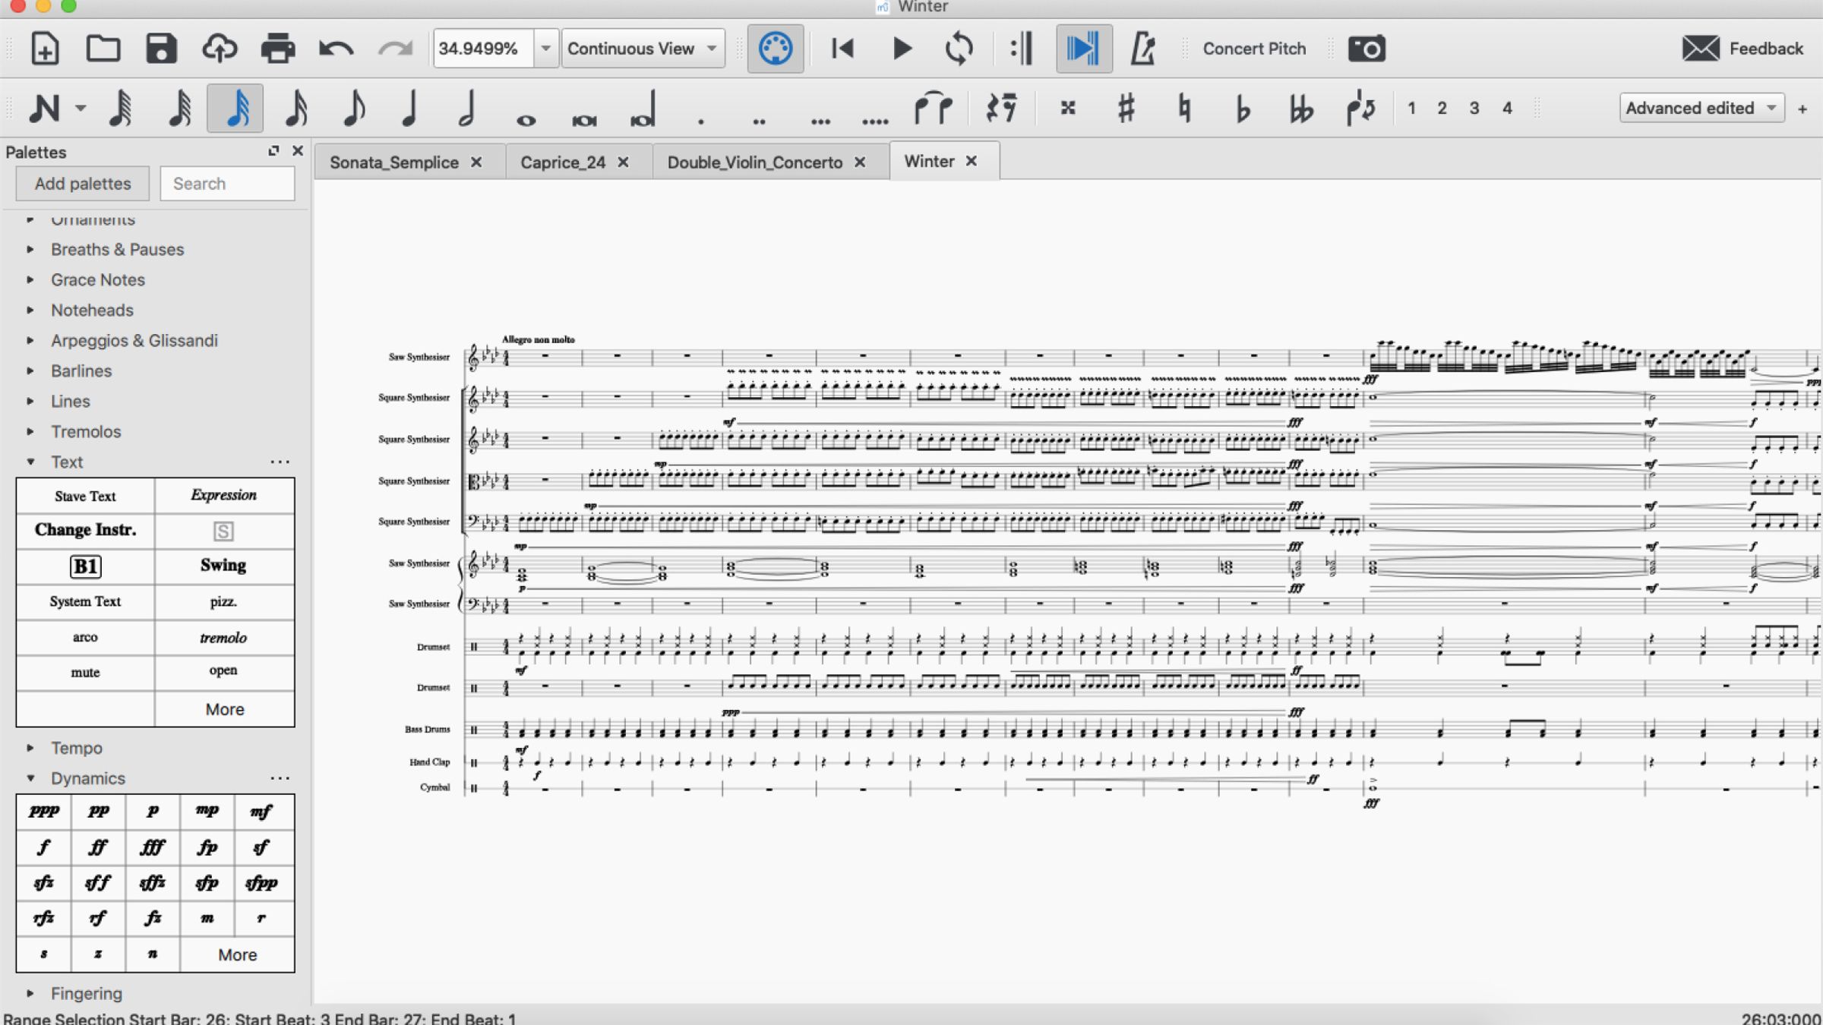Viewport: 1823px width, 1025px height.
Task: Select the quarter note duration
Action: click(409, 109)
